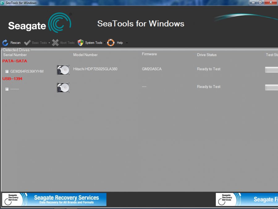Click Ready to Test status of the USB drive

[x=209, y=87]
